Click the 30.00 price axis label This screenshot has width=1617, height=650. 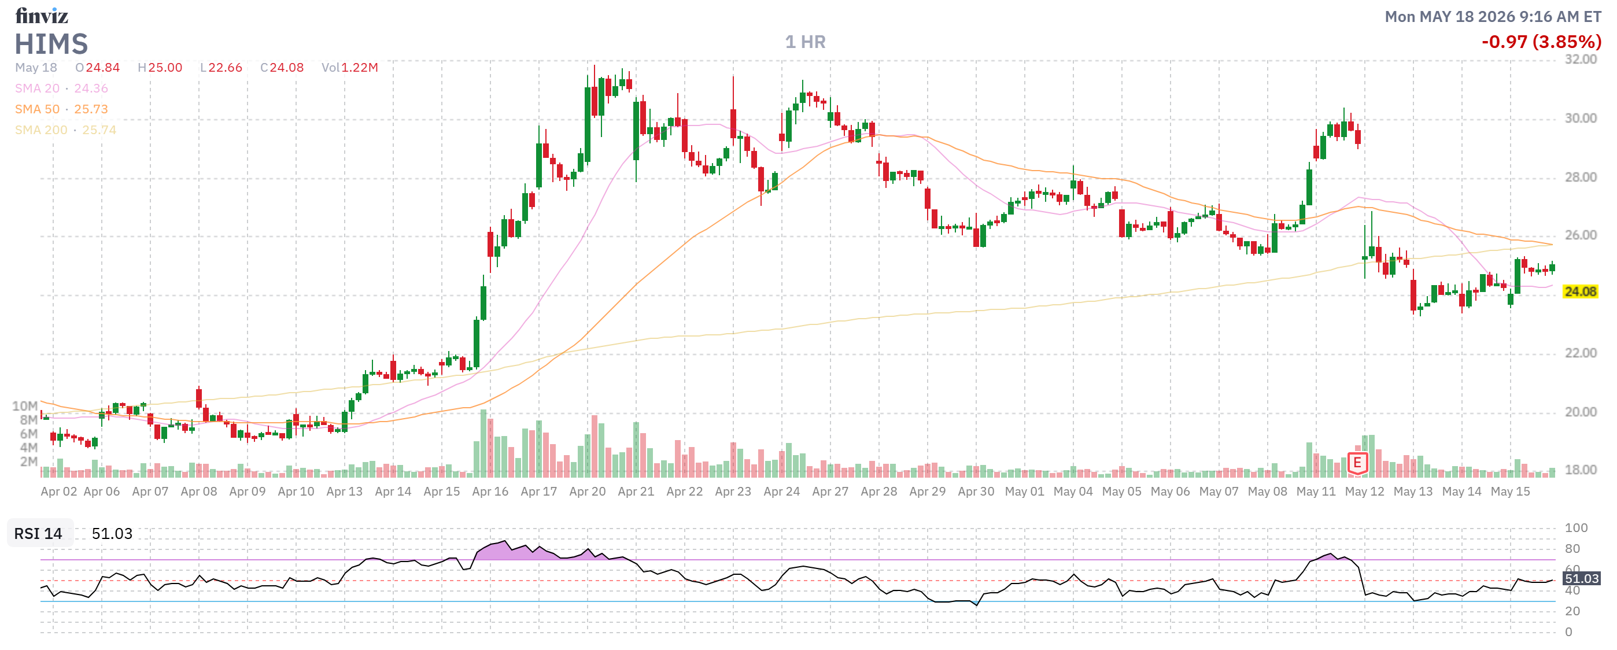(x=1581, y=119)
